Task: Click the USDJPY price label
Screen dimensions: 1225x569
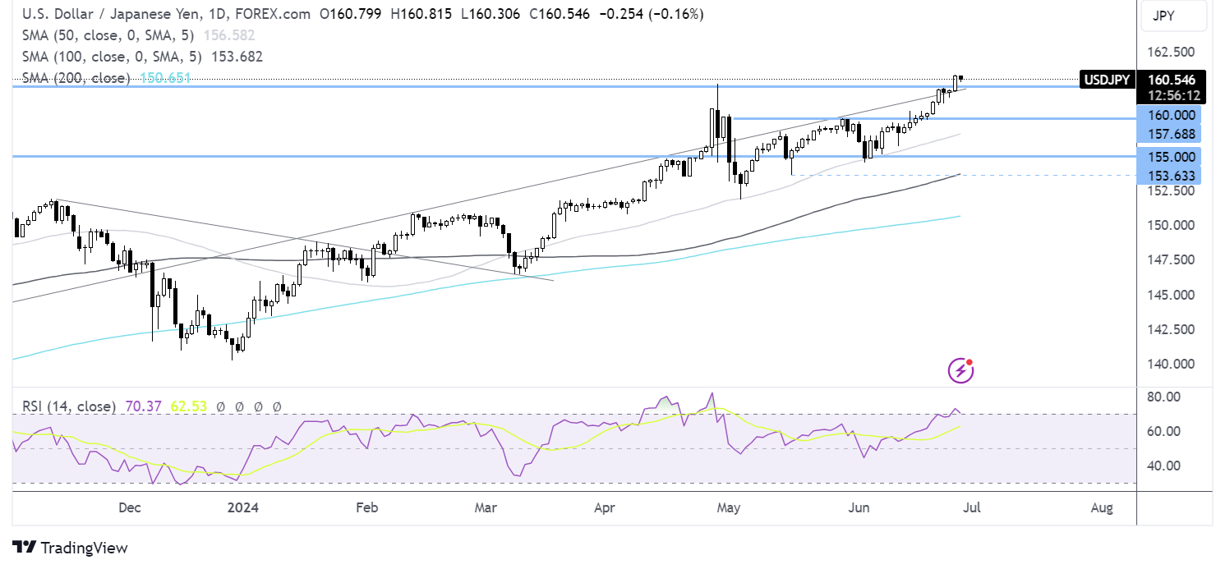Action: click(x=1108, y=80)
